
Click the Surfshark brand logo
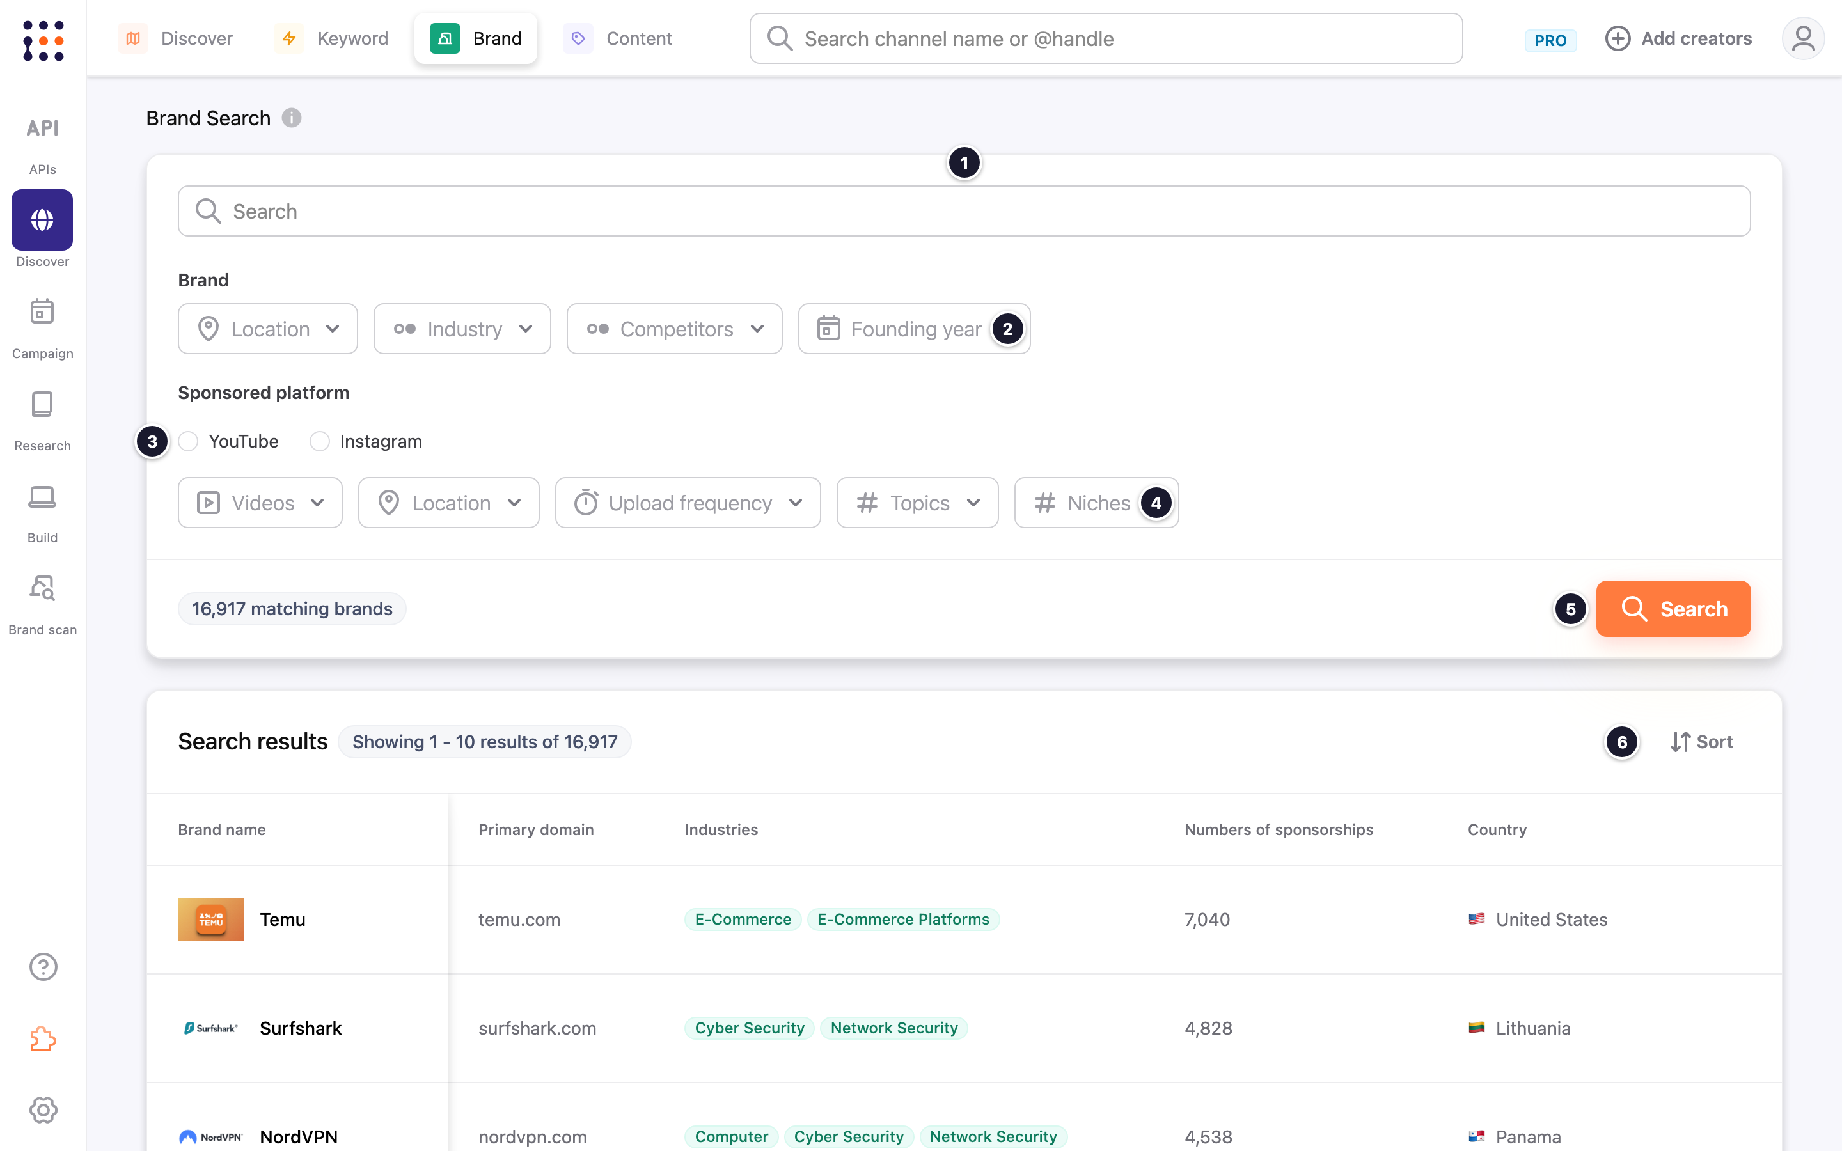click(211, 1028)
